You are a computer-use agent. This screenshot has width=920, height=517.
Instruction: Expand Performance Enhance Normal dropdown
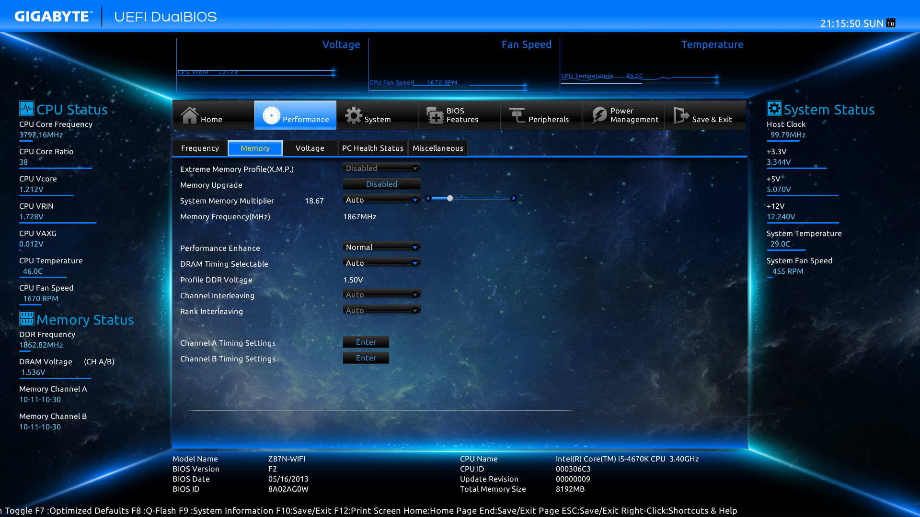[381, 247]
